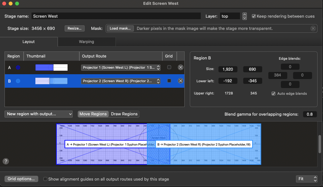323x187 pixels.
Task: Click Region B's blue color dot
Action: pos(18,81)
